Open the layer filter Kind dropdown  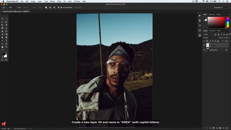[208, 34]
